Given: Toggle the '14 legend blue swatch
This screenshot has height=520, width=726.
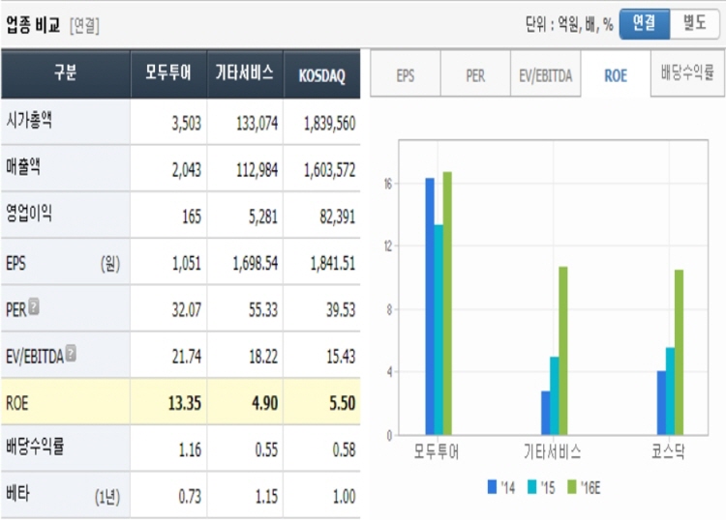Looking at the screenshot, I should point(492,487).
